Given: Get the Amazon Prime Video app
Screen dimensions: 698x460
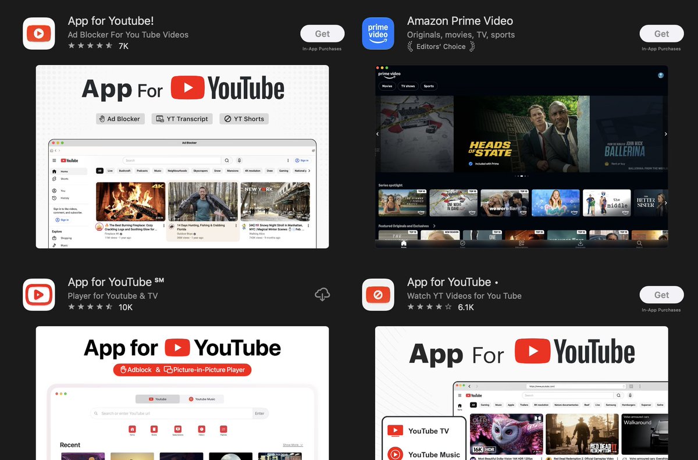Looking at the screenshot, I should click(661, 34).
